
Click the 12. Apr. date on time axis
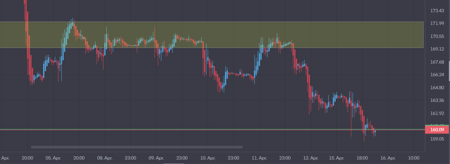(x=311, y=158)
